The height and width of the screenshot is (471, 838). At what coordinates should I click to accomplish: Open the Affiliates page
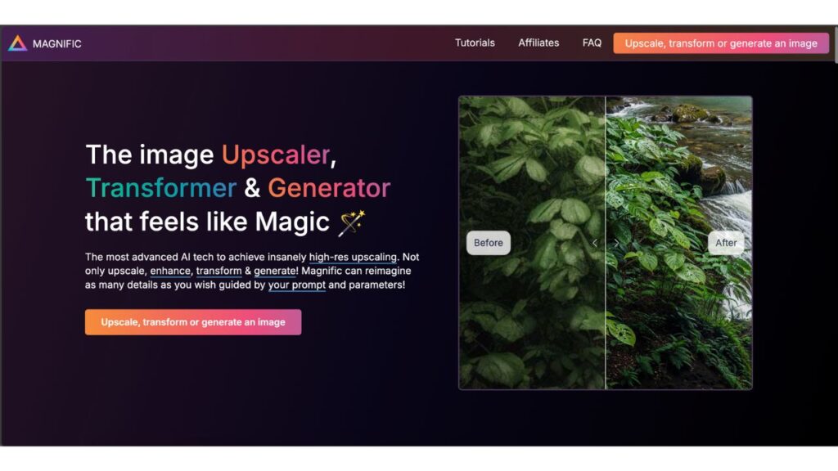(538, 43)
